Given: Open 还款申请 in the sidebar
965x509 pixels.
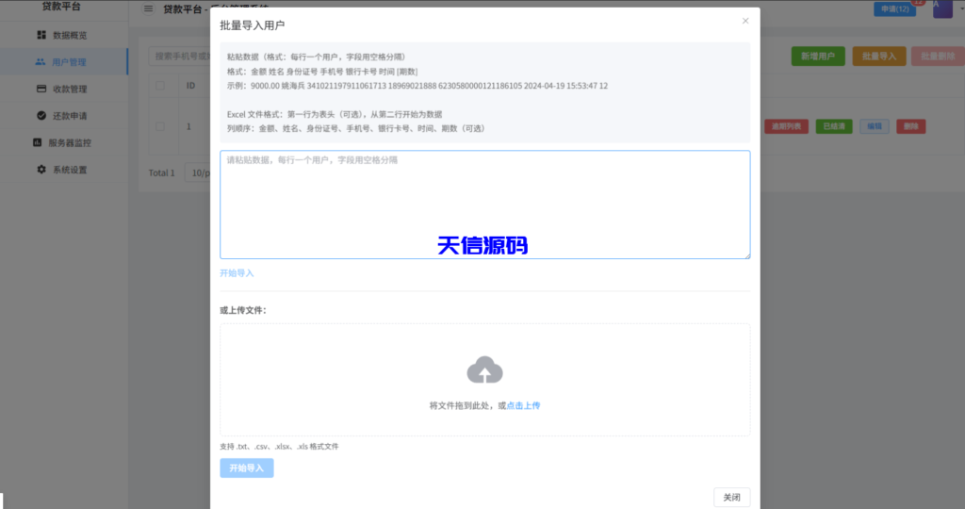Looking at the screenshot, I should 64,116.
